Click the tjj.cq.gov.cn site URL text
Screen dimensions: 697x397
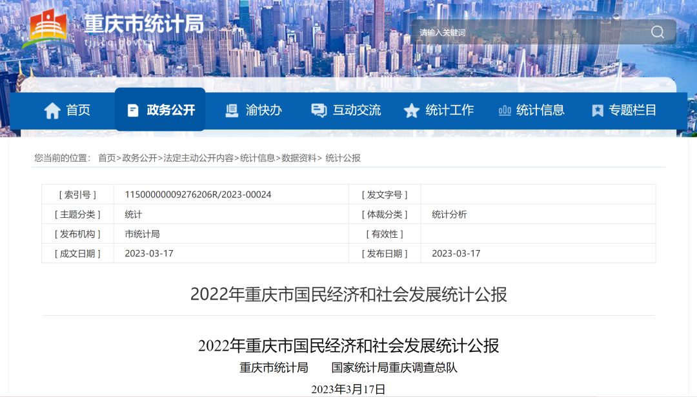point(120,43)
